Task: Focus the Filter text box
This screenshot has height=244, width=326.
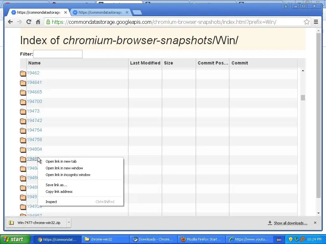Action: [58, 54]
